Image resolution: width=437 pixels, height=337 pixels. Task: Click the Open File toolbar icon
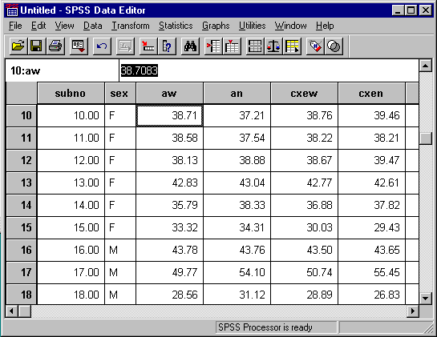tap(18, 46)
